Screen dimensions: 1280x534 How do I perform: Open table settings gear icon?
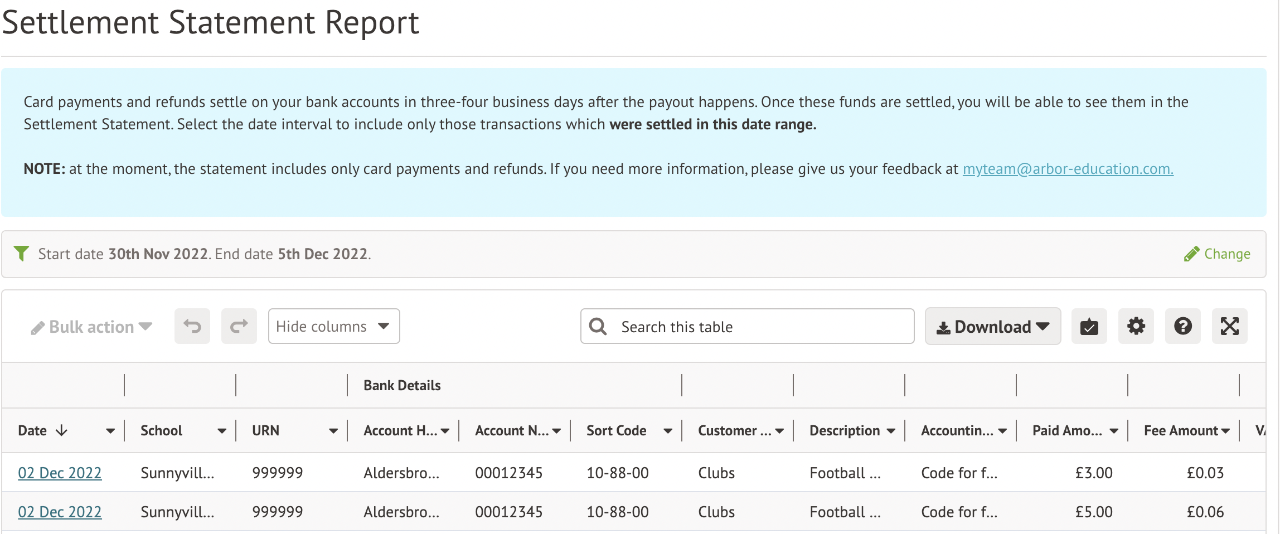[x=1136, y=326]
